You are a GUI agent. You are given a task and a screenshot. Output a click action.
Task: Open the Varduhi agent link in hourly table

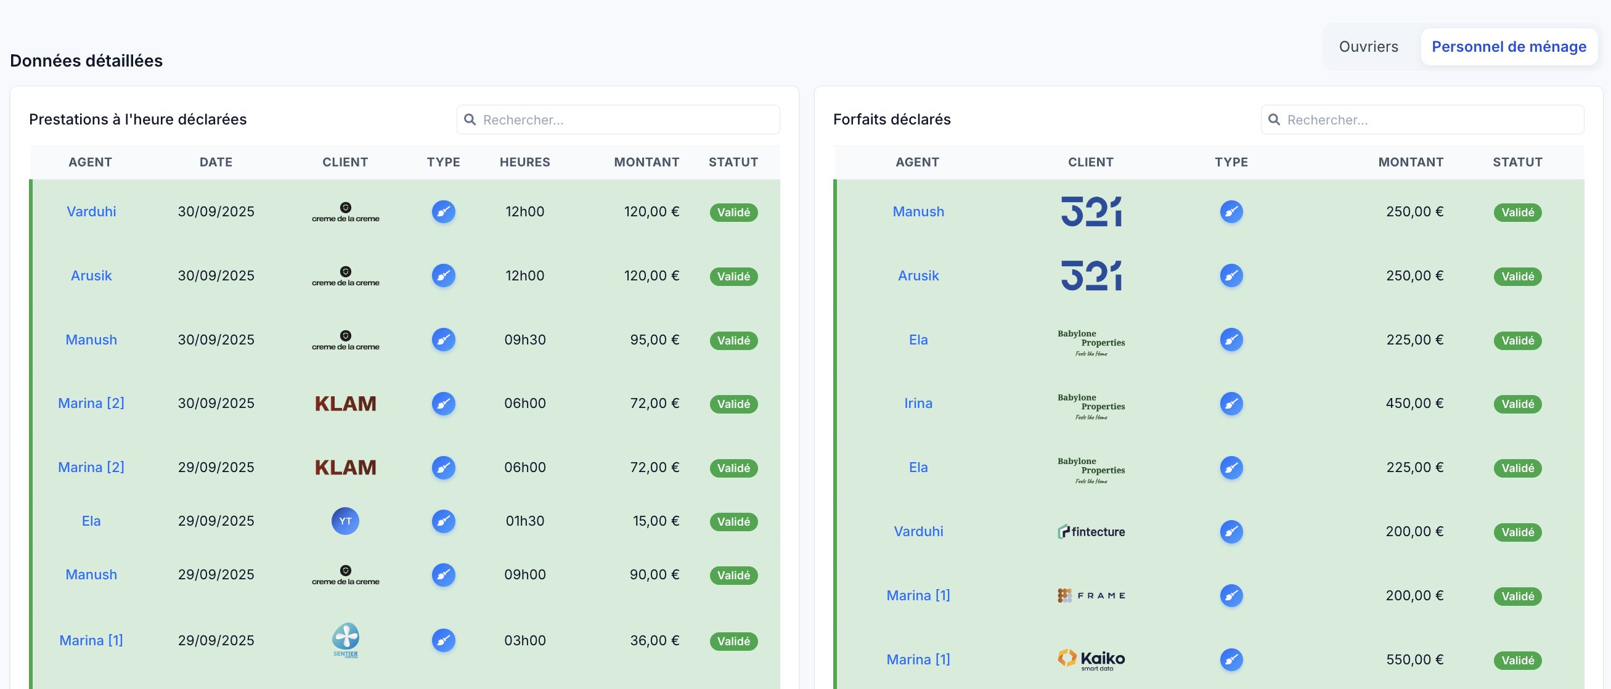[x=91, y=211]
